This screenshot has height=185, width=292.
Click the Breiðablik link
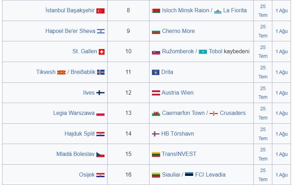83,72
